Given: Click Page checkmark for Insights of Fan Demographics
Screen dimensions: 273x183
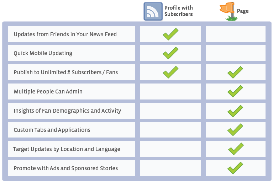Looking at the screenshot, I should (x=235, y=111).
